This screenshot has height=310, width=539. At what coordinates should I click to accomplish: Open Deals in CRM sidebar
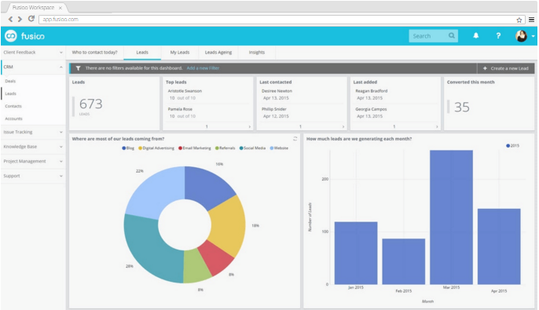(10, 81)
